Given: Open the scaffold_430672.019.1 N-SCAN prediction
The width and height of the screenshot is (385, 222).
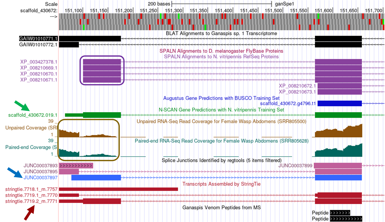Looking at the screenshot, I should click(x=33, y=115).
